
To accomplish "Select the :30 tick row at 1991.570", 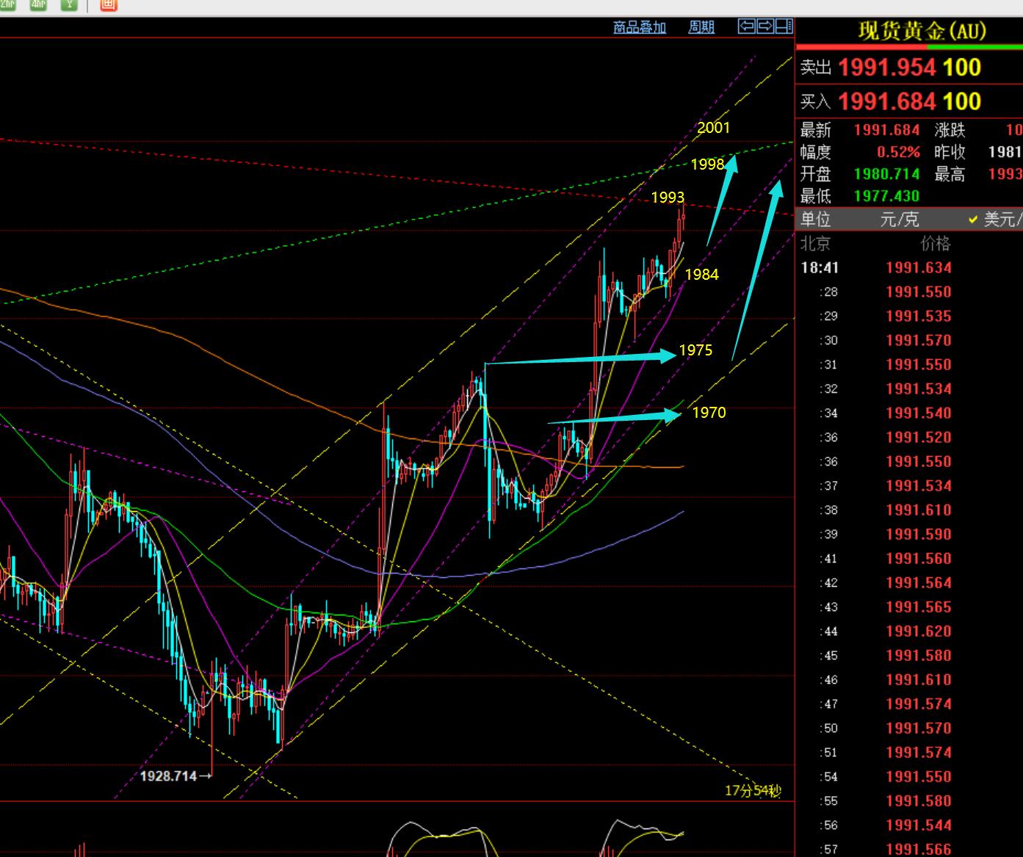I will tap(909, 340).
